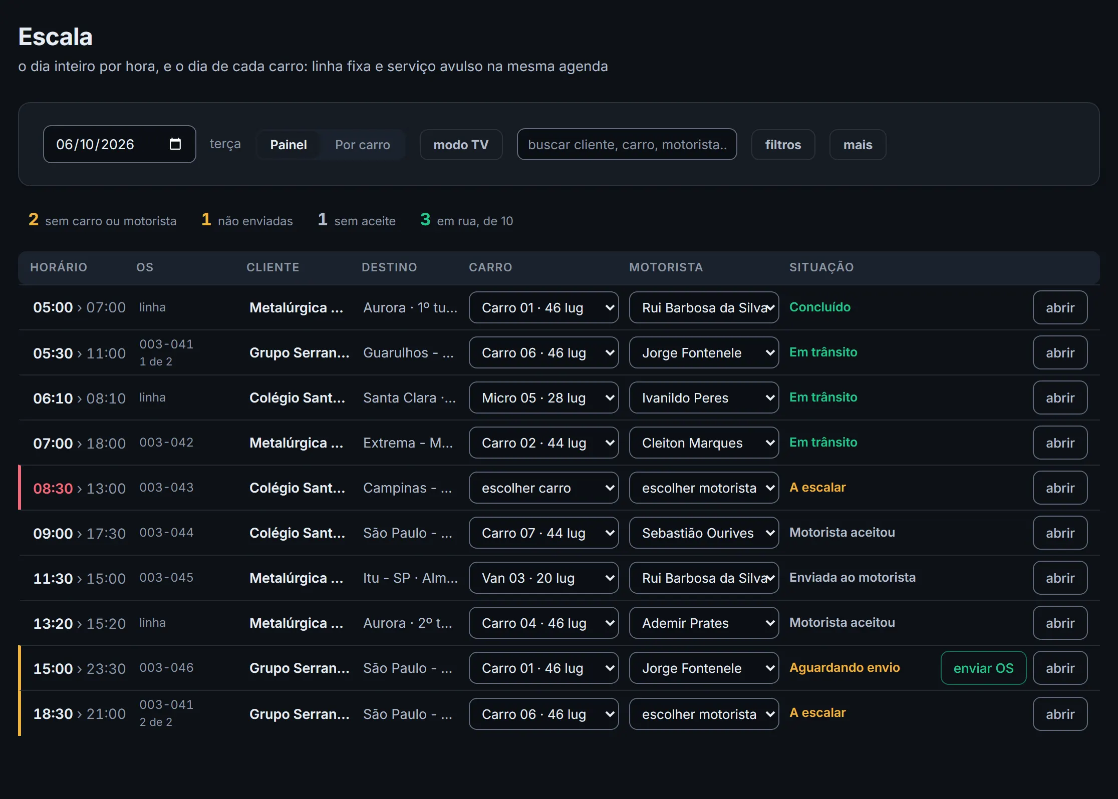Open the calendar picker icon in date field

[x=175, y=144]
